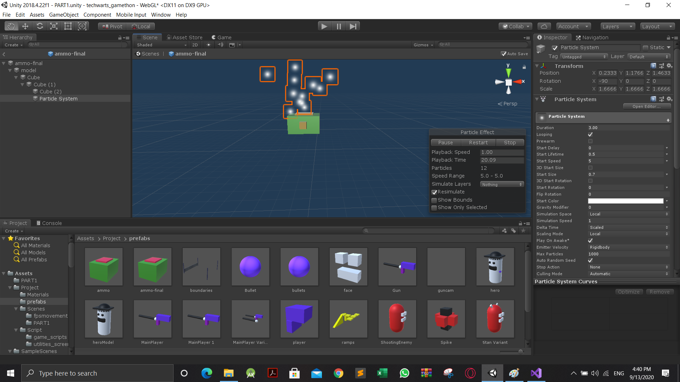The image size is (680, 382).
Task: Open the GameObject menu
Action: click(64, 15)
